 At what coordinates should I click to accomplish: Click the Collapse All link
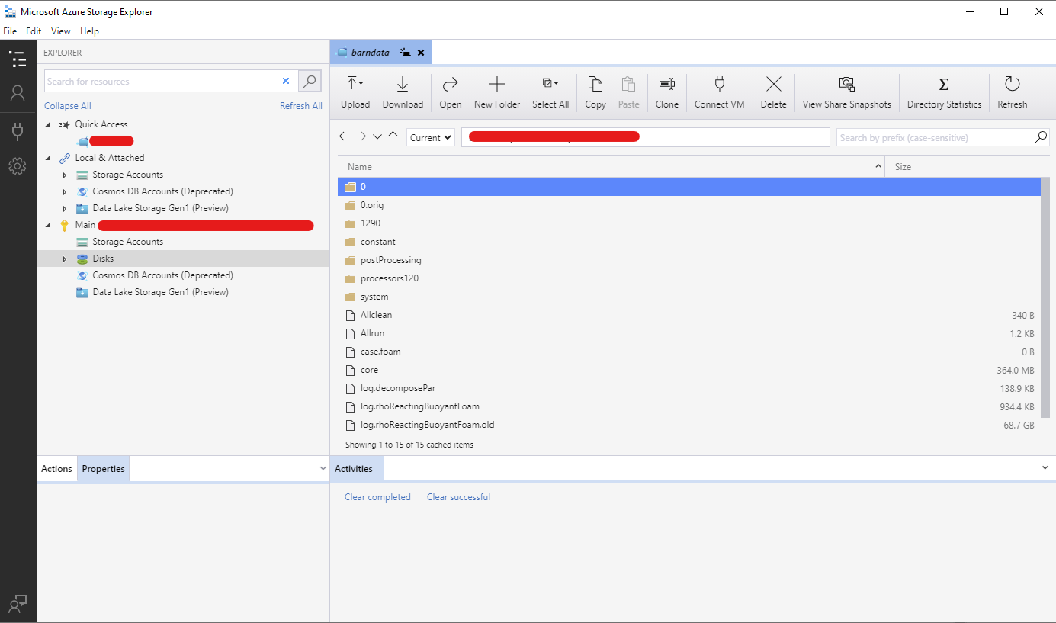(68, 106)
